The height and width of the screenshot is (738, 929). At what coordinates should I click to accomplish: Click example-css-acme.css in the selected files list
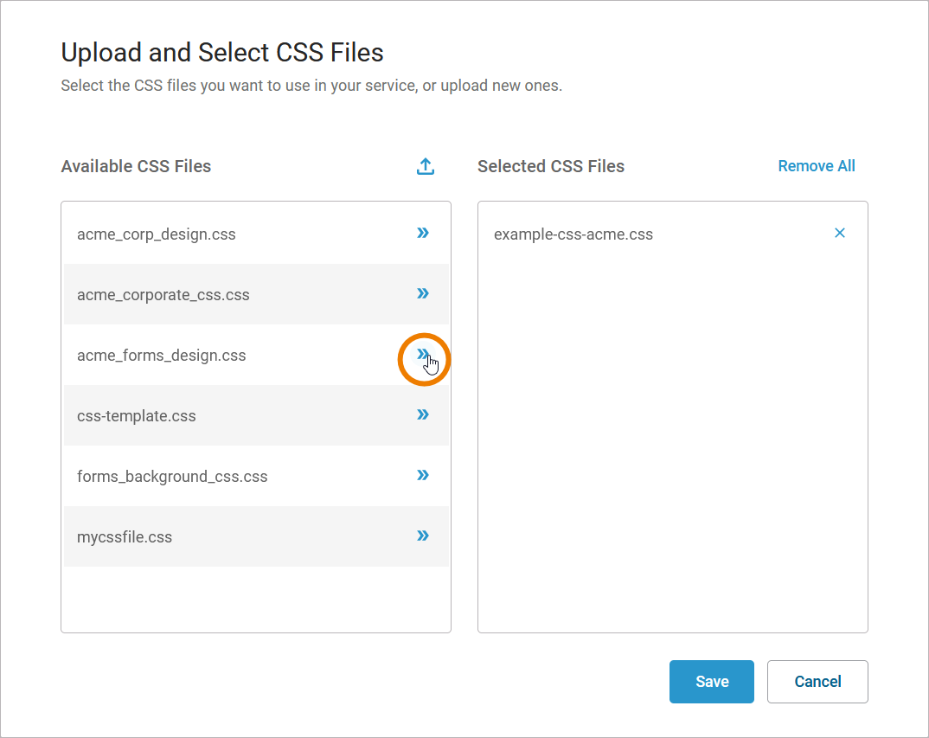click(573, 234)
